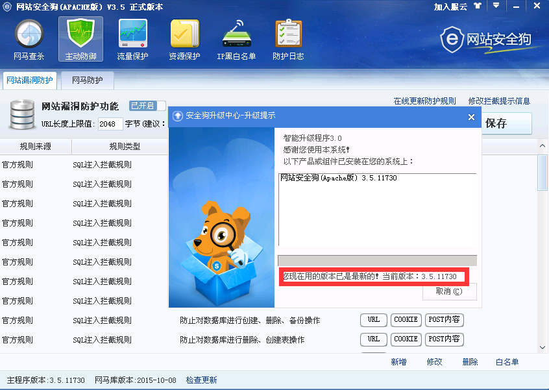
Task: Open the IP黑白名单 router icon
Action: [236, 40]
